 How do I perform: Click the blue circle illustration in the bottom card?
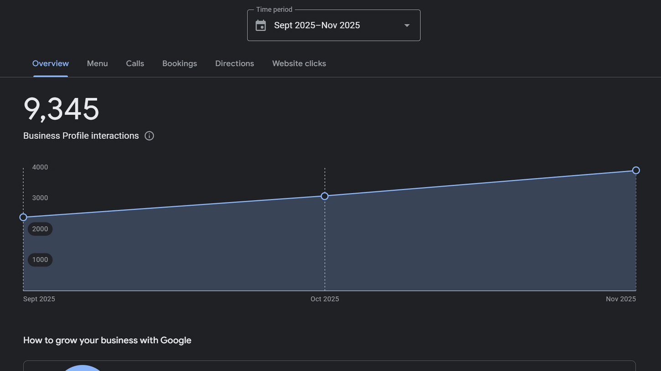point(82,368)
